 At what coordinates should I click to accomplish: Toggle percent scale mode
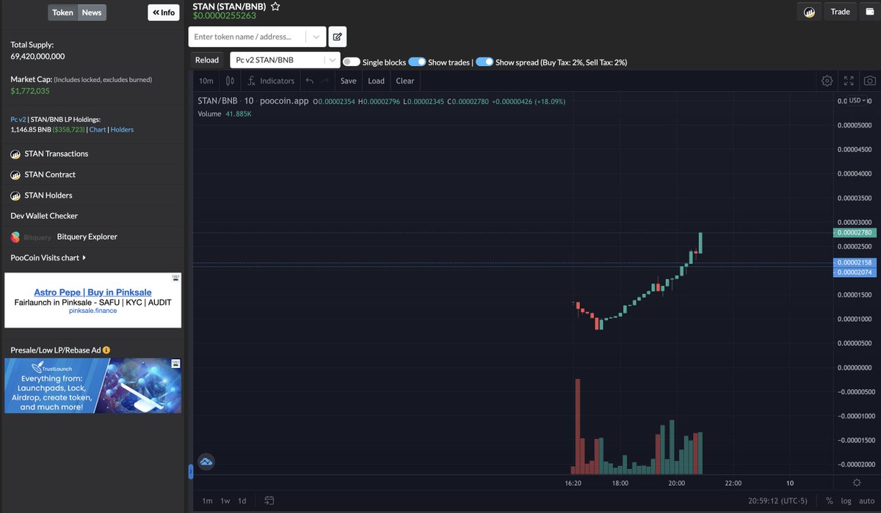pos(829,501)
